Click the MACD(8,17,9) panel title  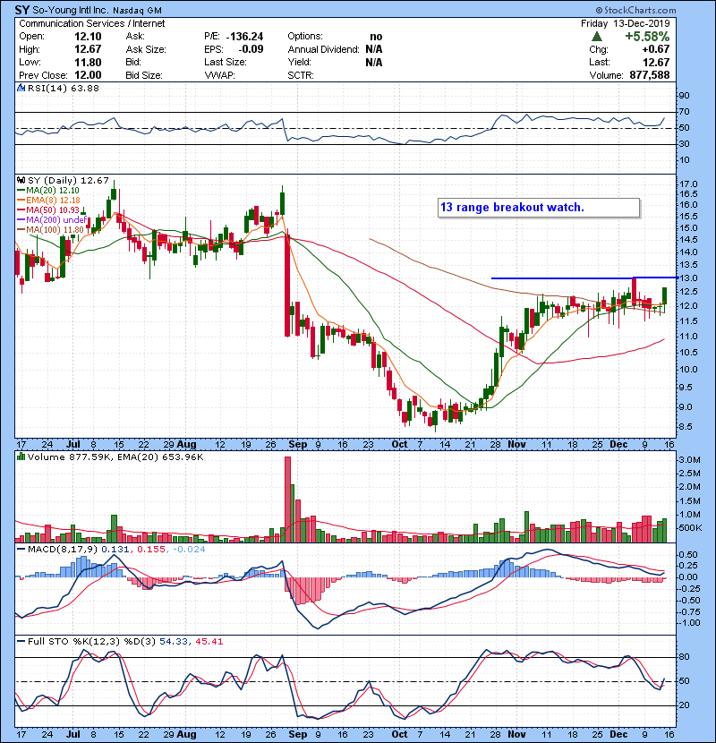click(x=63, y=550)
